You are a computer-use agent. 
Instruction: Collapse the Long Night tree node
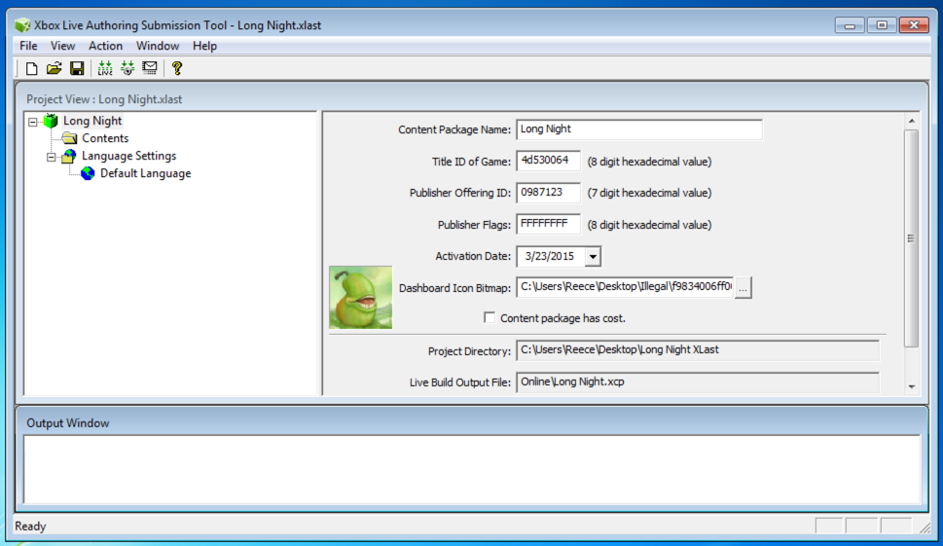point(32,122)
